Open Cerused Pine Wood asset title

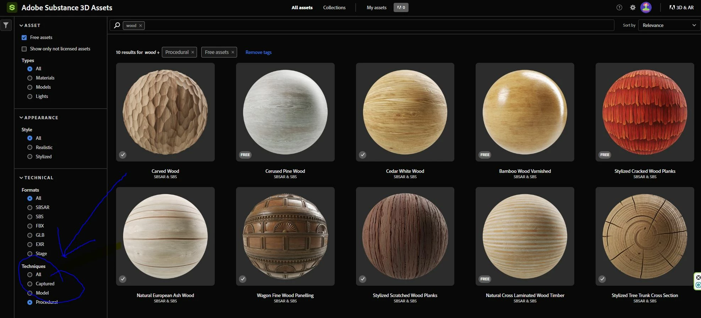click(x=285, y=171)
